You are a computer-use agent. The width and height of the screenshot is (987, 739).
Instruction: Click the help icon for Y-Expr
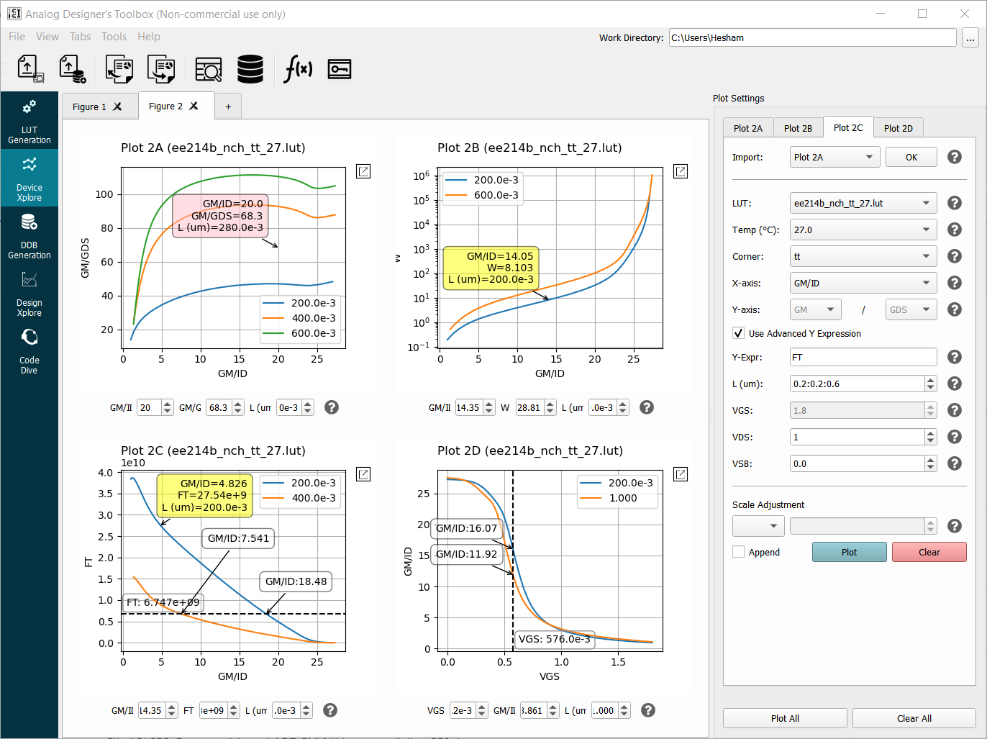click(x=955, y=357)
